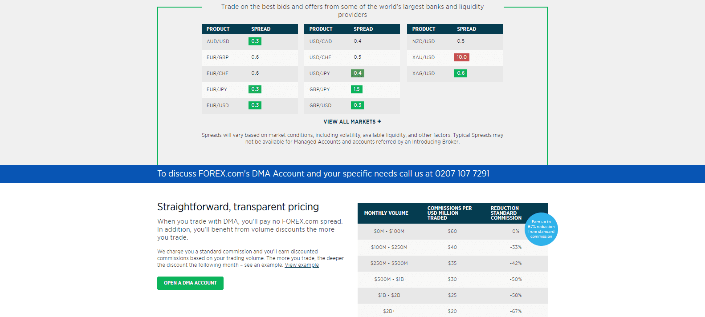Click the $20 commission cell
The height and width of the screenshot is (317, 705).
click(x=452, y=312)
